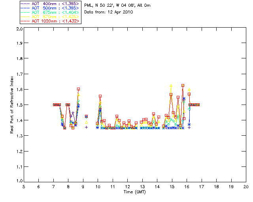This screenshot has width=253, height=202.
Task: Click the y-axis tick label '1.1'
Action: point(19,167)
